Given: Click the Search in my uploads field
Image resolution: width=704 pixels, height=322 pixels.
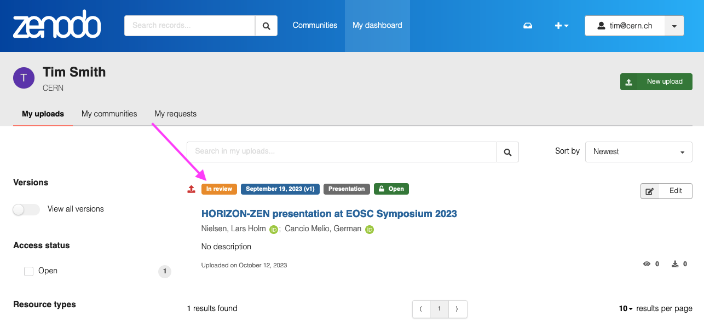Looking at the screenshot, I should coord(341,151).
